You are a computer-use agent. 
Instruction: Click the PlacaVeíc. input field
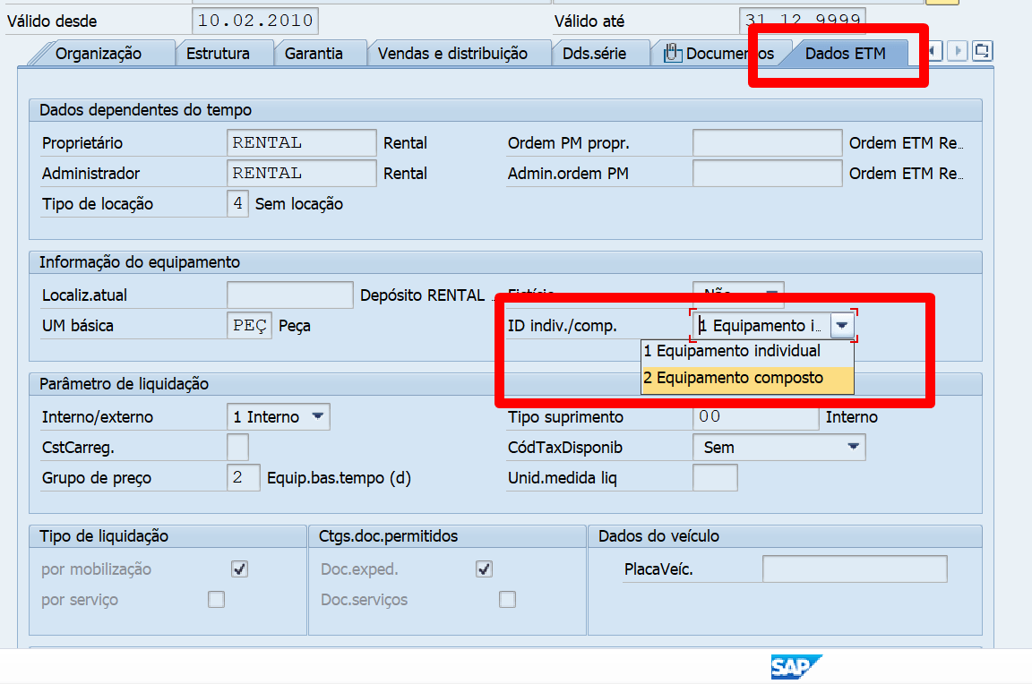[x=854, y=568]
